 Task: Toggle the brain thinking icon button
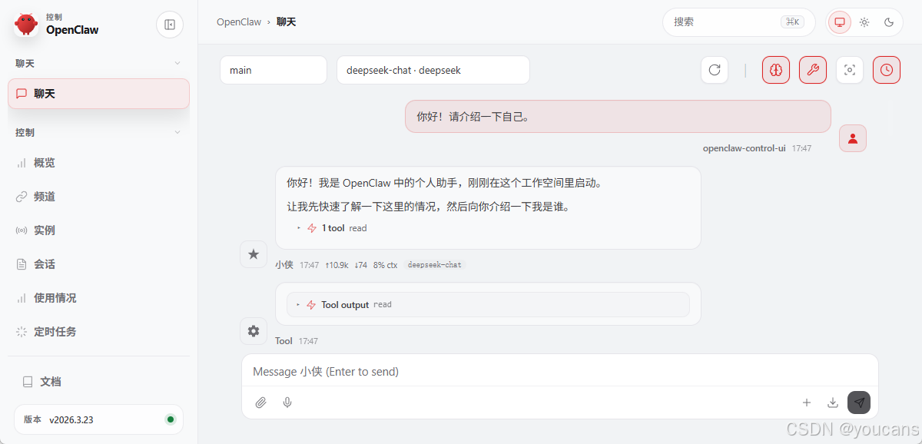776,70
